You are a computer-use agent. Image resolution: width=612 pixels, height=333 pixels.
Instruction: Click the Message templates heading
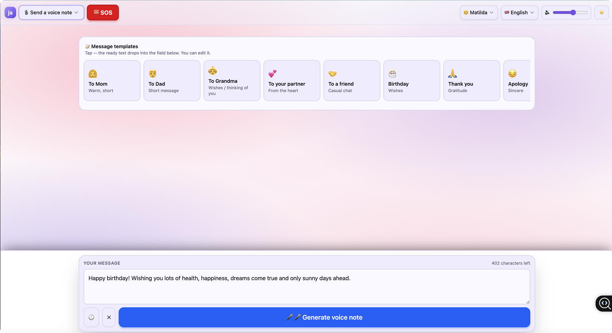coord(112,46)
